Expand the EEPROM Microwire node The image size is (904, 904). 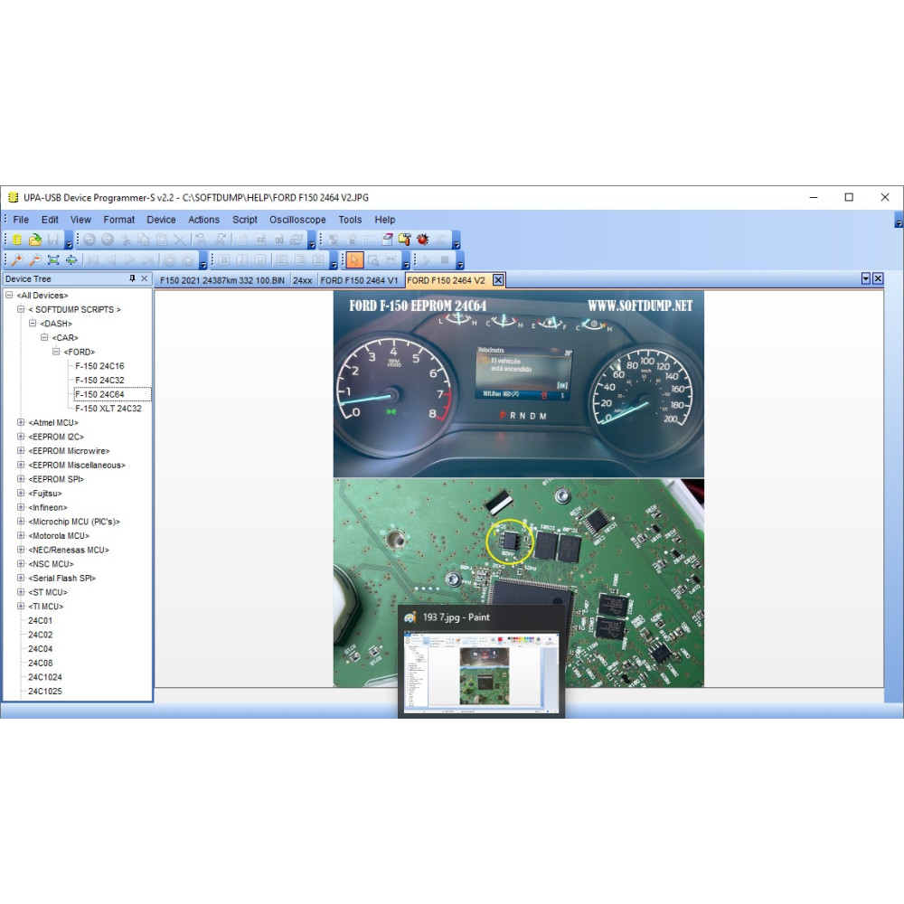(x=21, y=451)
